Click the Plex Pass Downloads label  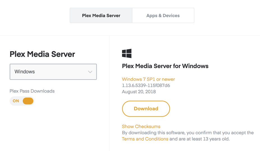(32, 91)
